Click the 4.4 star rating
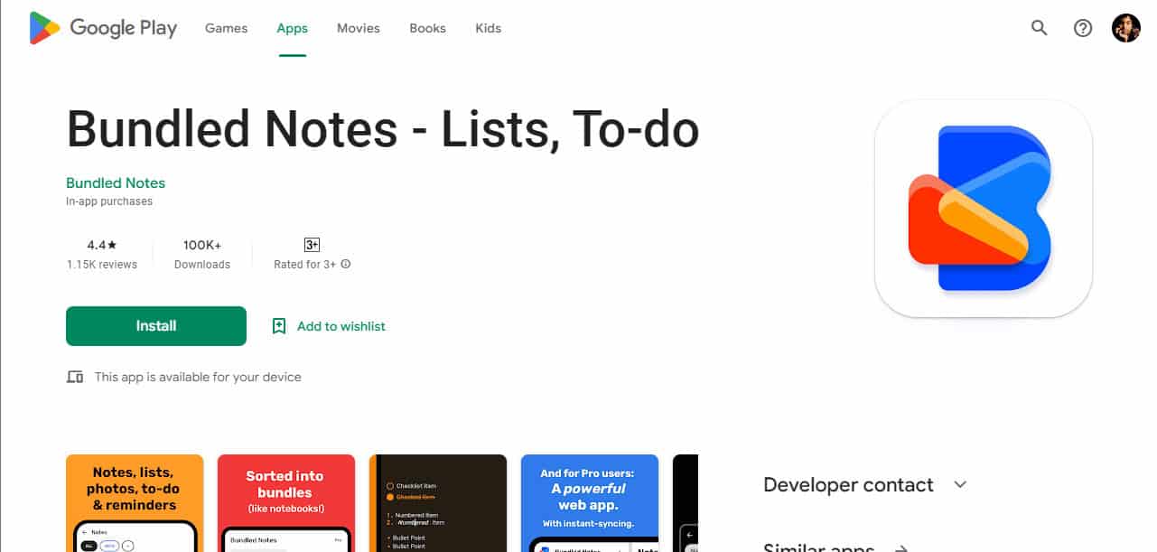 point(102,245)
